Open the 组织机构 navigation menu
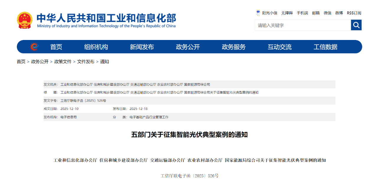The height and width of the screenshot is (181, 378). [x=96, y=47]
